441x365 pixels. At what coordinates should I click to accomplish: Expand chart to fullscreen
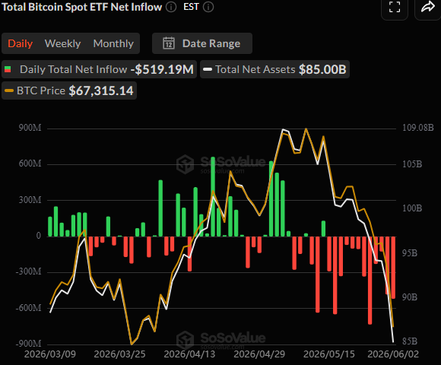point(395,8)
